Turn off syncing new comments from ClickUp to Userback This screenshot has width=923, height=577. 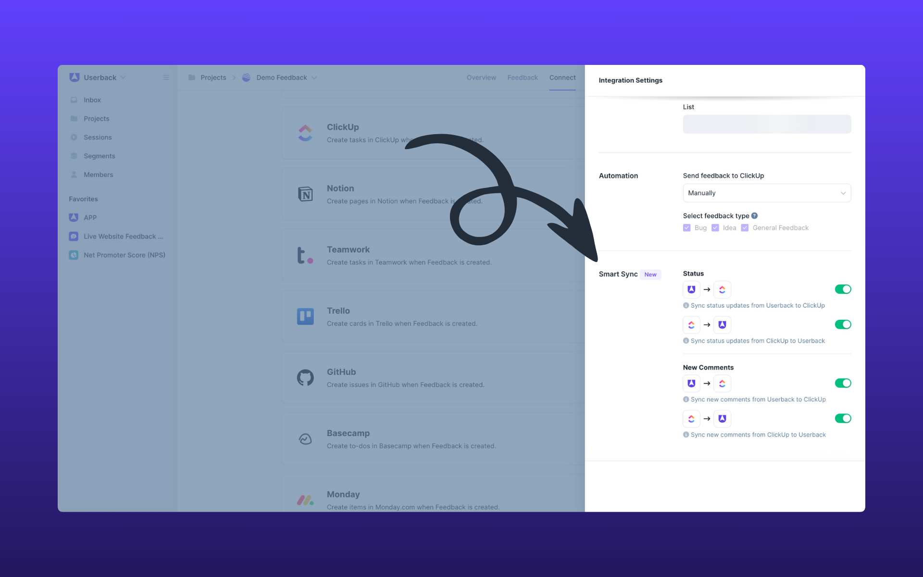(x=843, y=418)
